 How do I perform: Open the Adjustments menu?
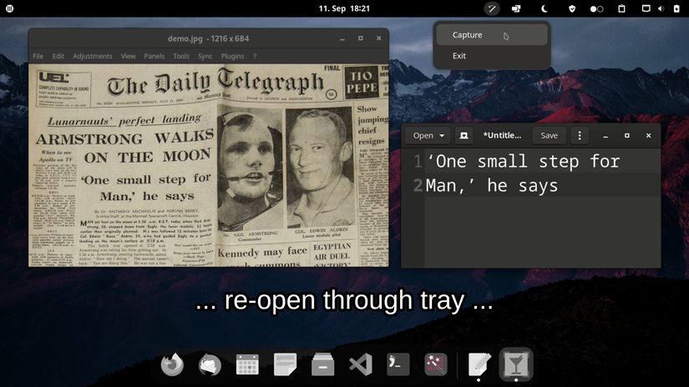[x=92, y=56]
